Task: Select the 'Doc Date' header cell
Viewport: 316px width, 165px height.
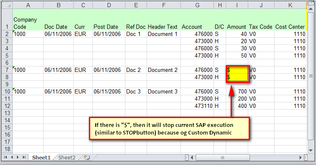Action: tap(58, 19)
